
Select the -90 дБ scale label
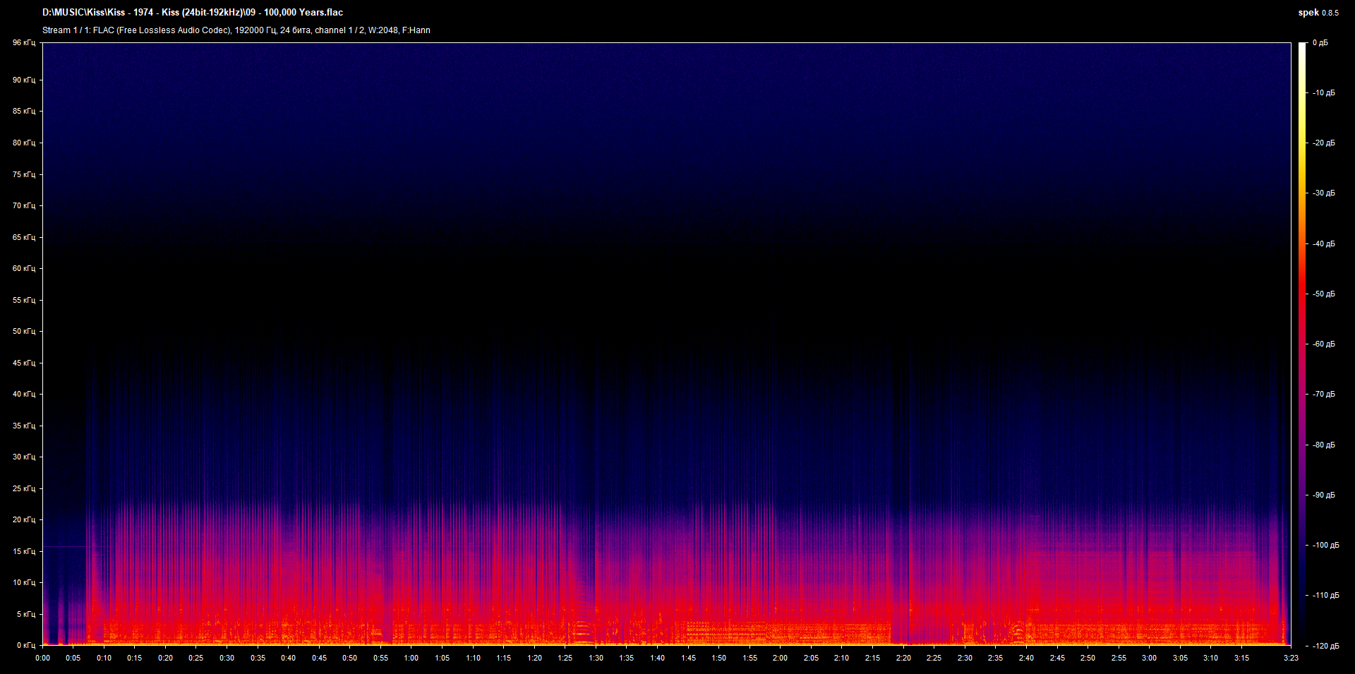pyautogui.click(x=1323, y=495)
